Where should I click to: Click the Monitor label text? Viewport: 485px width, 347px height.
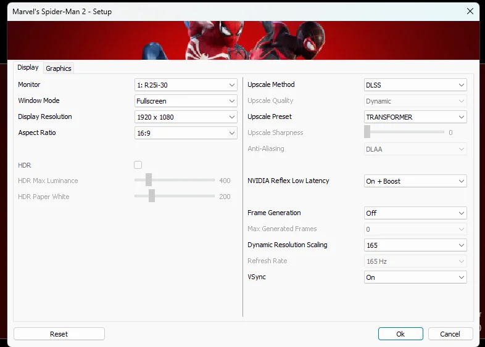[x=29, y=84]
